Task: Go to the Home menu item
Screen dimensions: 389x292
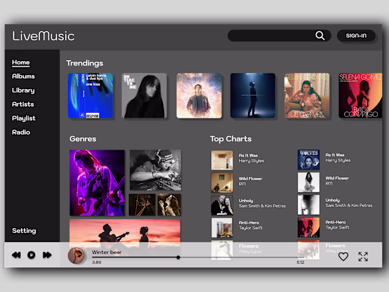Action: (x=21, y=62)
